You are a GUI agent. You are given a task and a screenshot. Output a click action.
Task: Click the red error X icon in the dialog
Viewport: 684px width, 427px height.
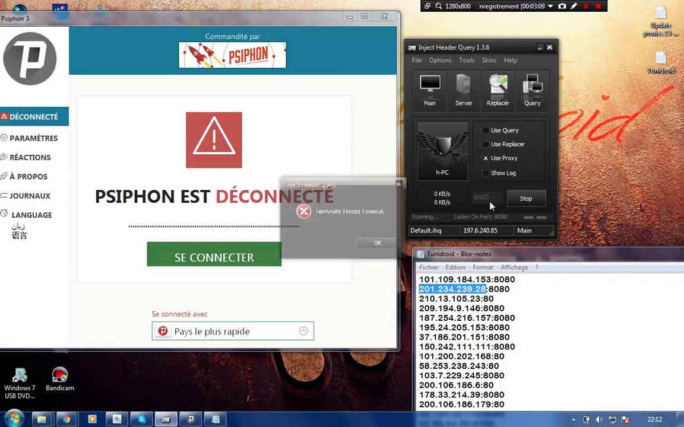point(303,212)
